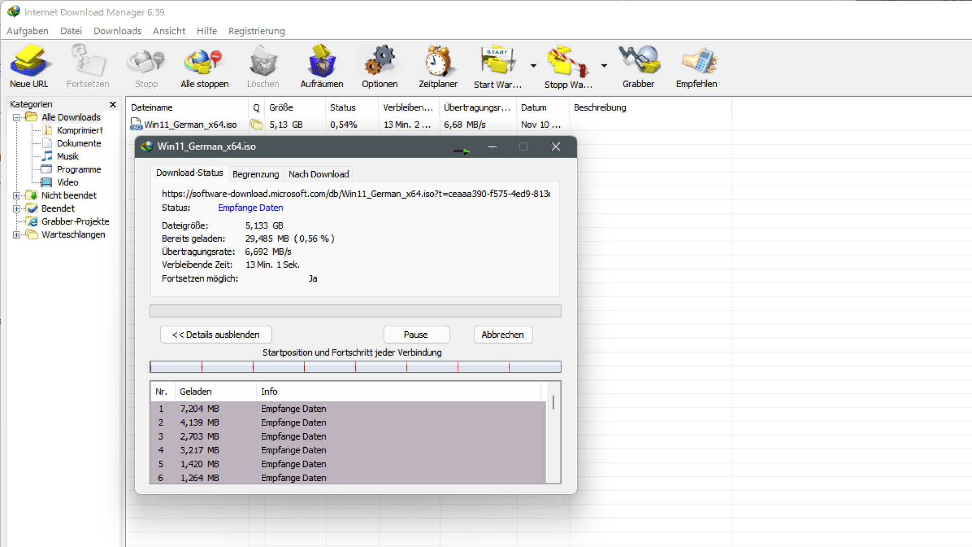Click the IDM icon in the dialog title
Screen dimensions: 972x547
click(x=147, y=147)
